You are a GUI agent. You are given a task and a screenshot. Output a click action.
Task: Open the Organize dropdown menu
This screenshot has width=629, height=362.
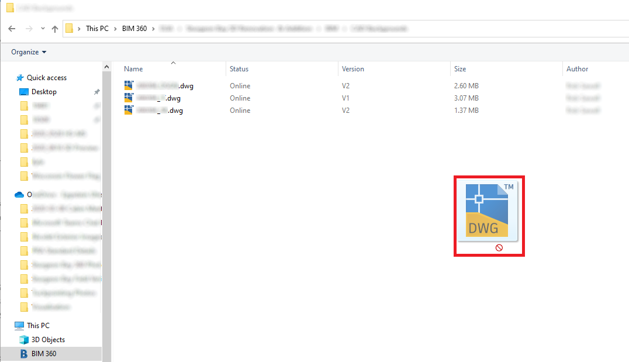(27, 51)
